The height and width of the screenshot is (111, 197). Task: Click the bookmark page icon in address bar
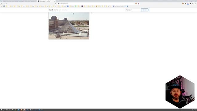[55, 4]
